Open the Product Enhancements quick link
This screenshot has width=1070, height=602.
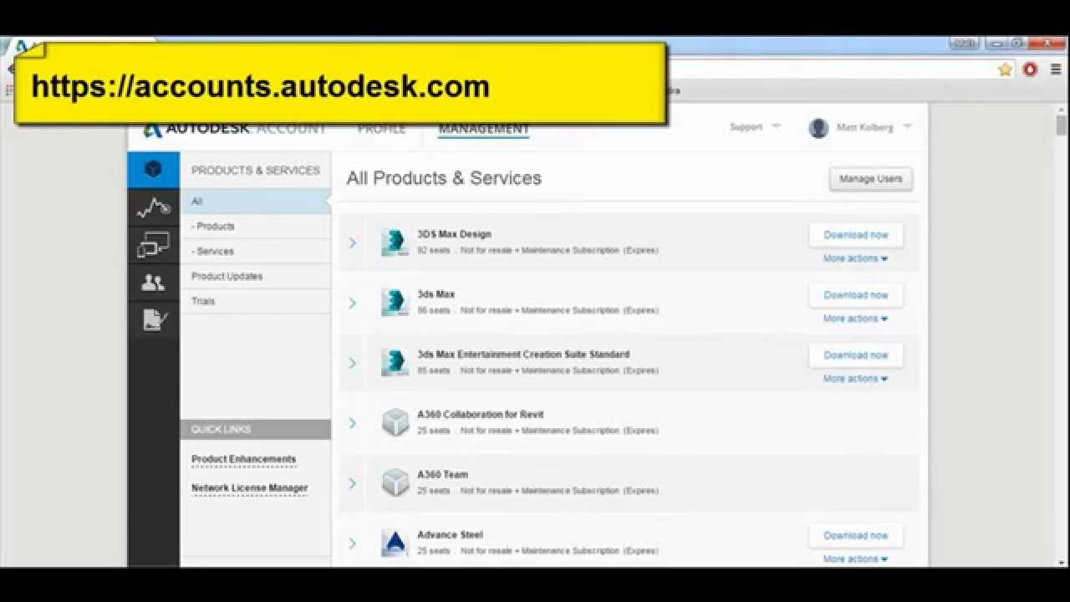pyautogui.click(x=243, y=459)
